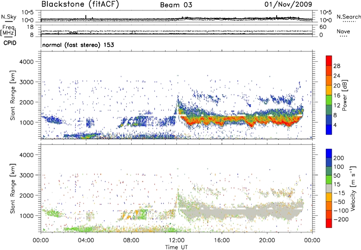Click the Nave legend label
The height and width of the screenshot is (250, 361).
[343, 31]
